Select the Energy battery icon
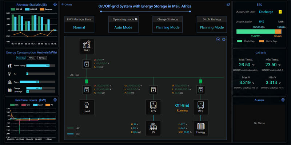The image size is (291, 145). 201,129
